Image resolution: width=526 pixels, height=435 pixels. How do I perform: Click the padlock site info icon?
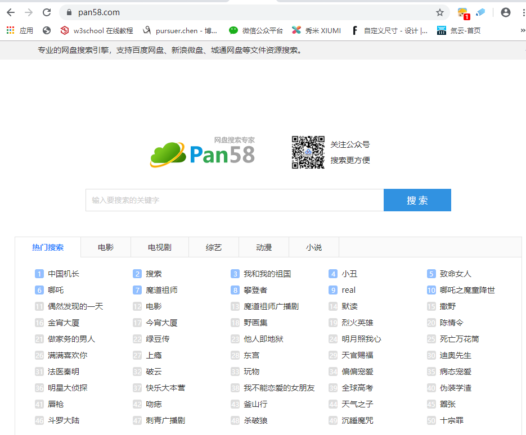[x=69, y=12]
